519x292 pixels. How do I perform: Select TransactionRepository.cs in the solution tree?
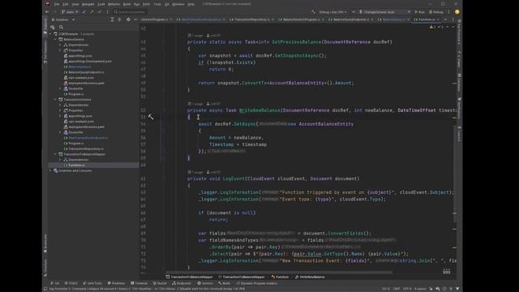tap(86, 148)
